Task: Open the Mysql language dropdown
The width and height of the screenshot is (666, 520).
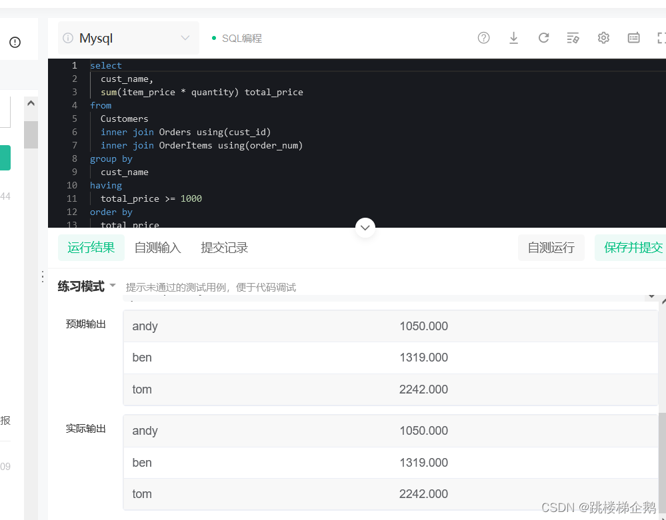Action: pos(128,38)
